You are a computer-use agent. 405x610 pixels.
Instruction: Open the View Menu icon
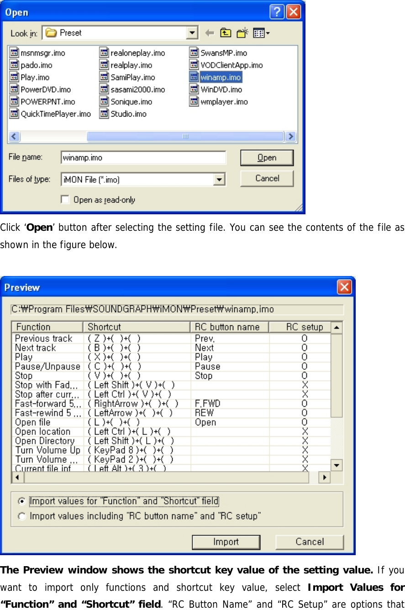(258, 32)
